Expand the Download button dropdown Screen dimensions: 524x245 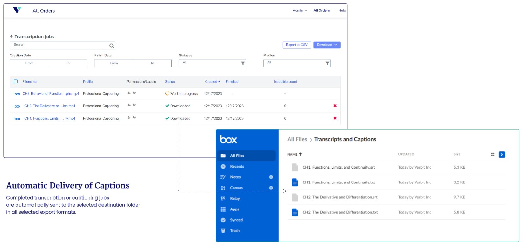327,45
